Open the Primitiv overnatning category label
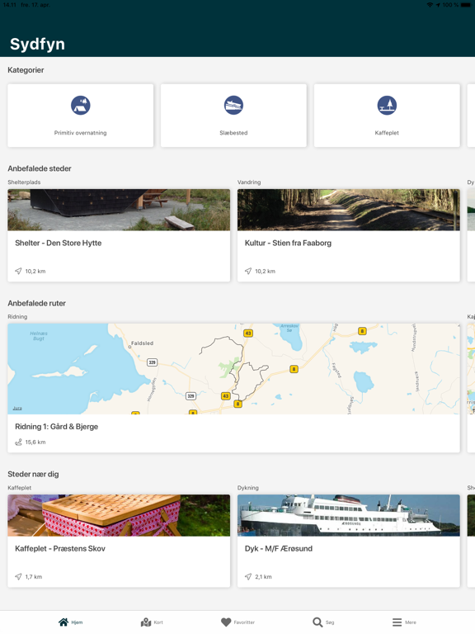Image resolution: width=475 pixels, height=634 pixels. (80, 133)
